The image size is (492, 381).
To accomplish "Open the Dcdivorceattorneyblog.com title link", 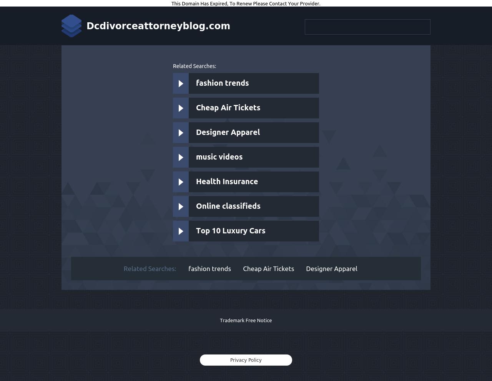I will click(158, 26).
